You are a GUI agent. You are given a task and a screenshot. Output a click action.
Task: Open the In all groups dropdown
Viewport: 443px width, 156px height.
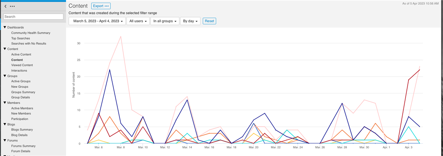[165, 21]
